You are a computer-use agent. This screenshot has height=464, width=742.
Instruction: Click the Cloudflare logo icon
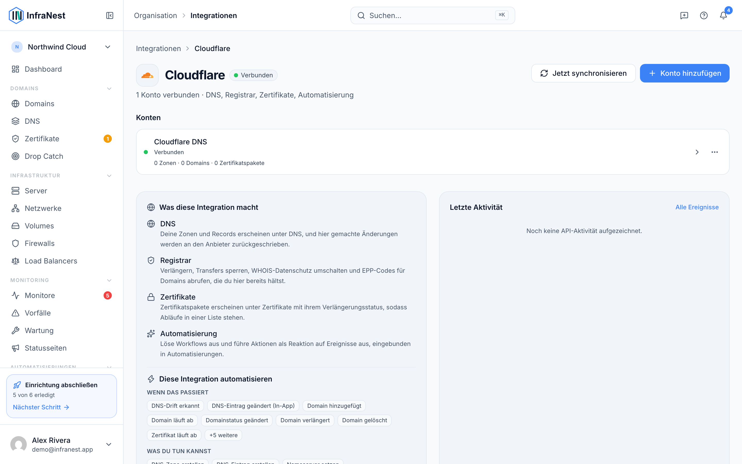click(147, 75)
